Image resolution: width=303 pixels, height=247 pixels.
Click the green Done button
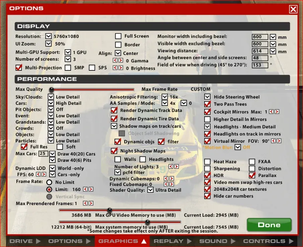pyautogui.click(x=269, y=225)
